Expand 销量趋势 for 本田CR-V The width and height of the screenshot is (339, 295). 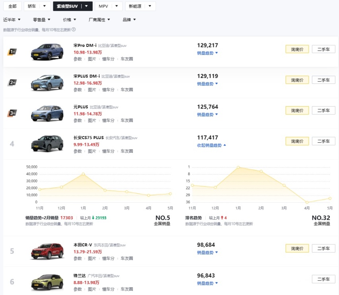pyautogui.click(x=207, y=252)
